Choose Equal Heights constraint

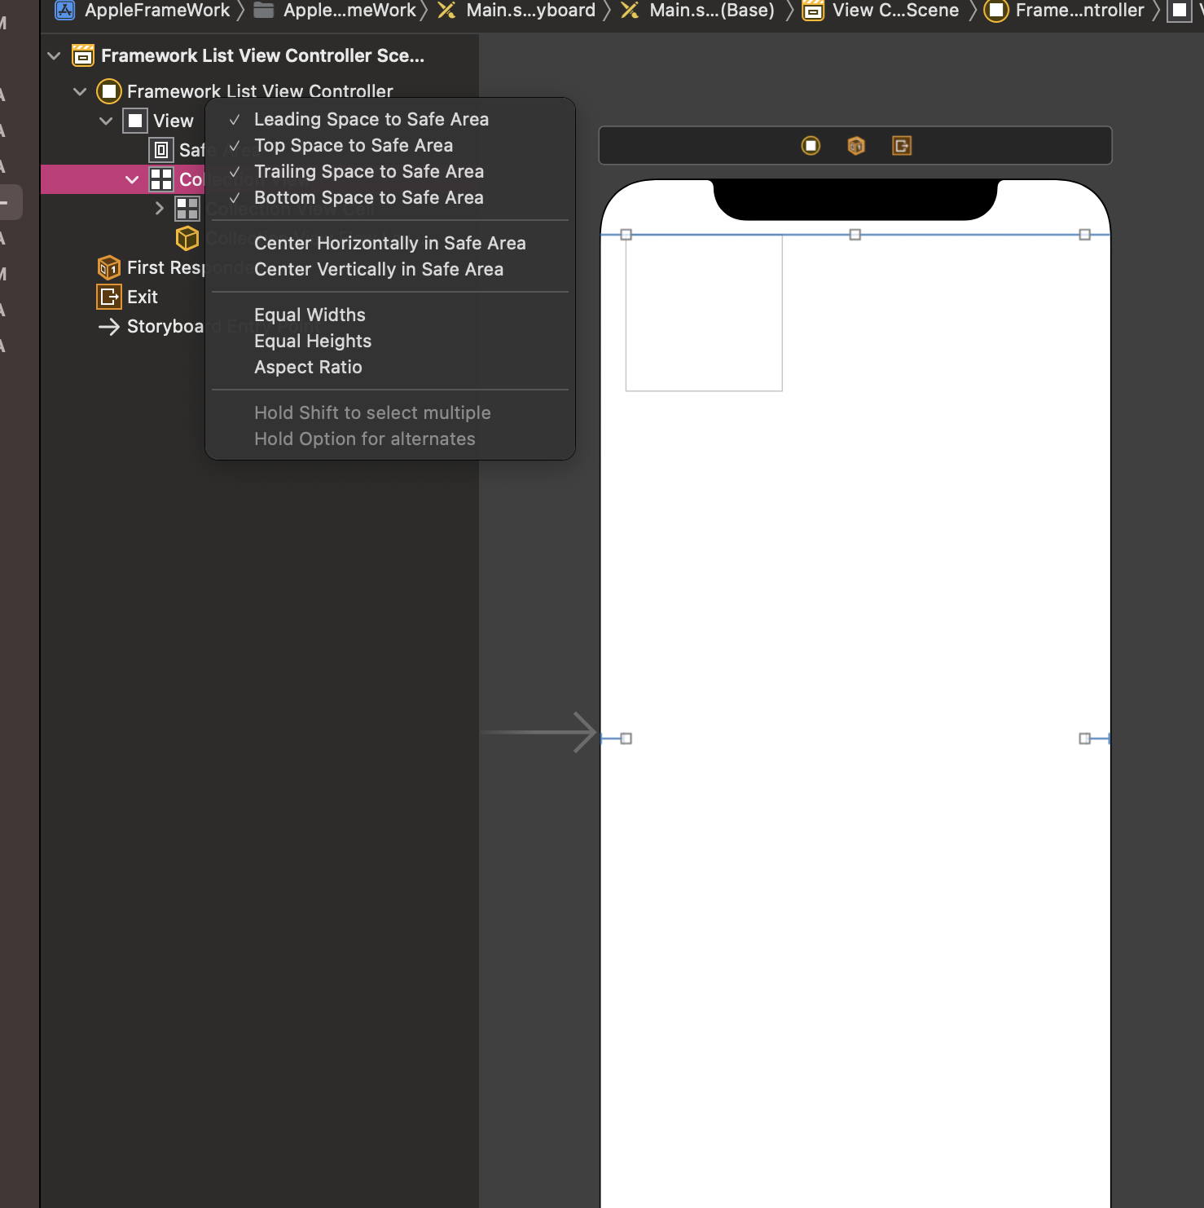pos(390,341)
